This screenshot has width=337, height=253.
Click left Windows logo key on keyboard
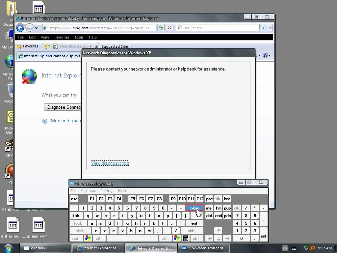[88, 239]
